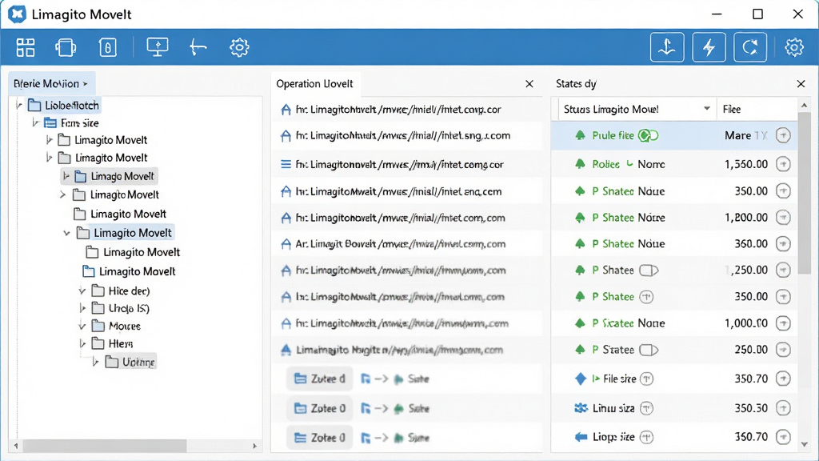
Task: Toggle the switch in the 250.00 row
Action: point(649,350)
